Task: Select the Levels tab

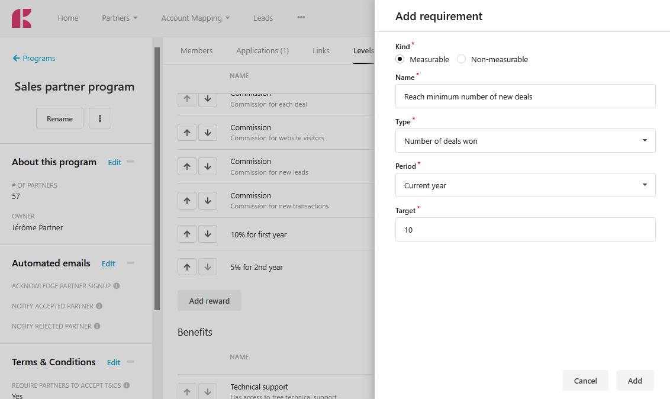Action: 363,50
